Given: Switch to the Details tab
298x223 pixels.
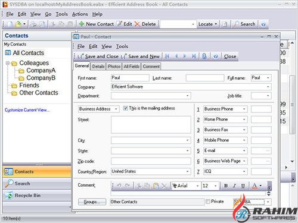Looking at the screenshot, I should [x=98, y=67].
